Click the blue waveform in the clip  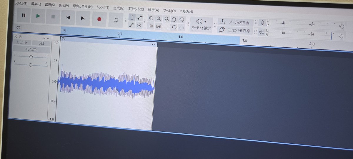click(x=106, y=84)
